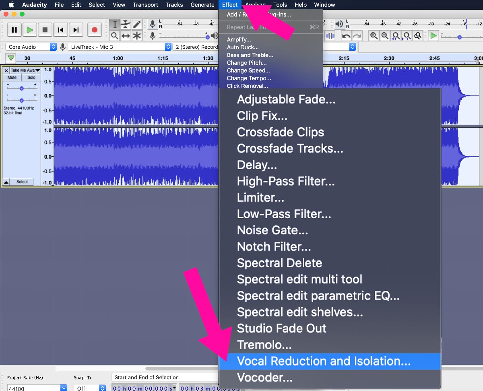Open the Tools menu

[x=280, y=5]
